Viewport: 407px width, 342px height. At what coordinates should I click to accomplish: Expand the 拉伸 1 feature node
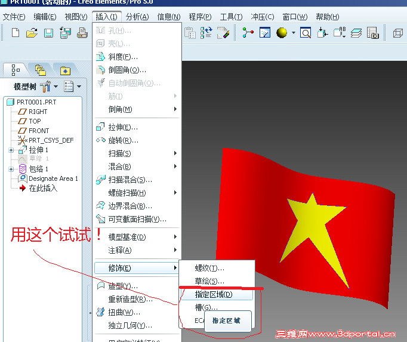[x=11, y=150]
